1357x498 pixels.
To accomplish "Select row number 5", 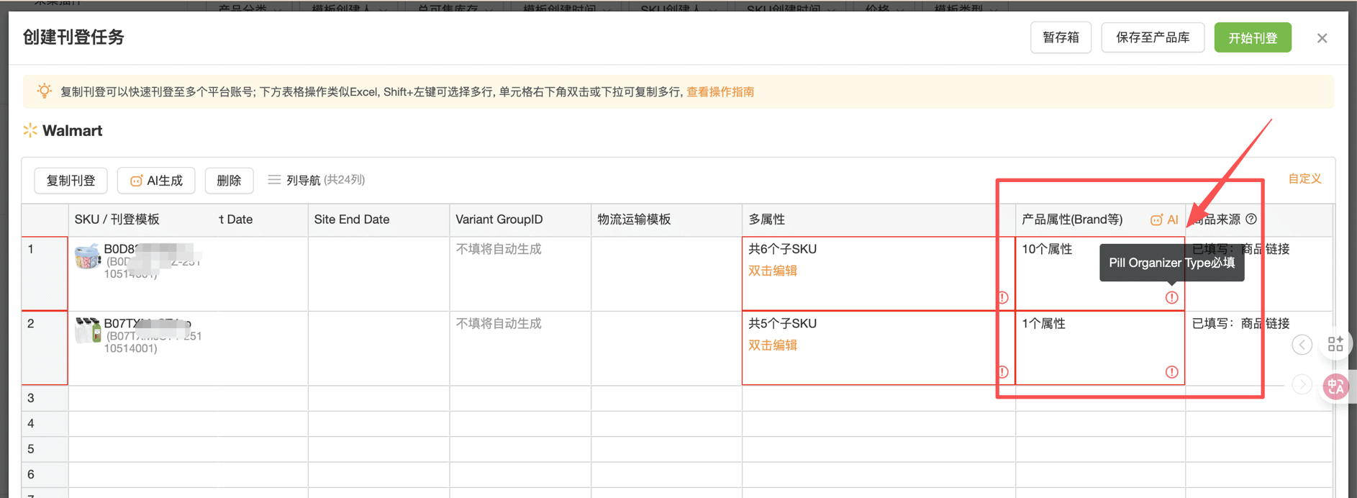I will (45, 449).
